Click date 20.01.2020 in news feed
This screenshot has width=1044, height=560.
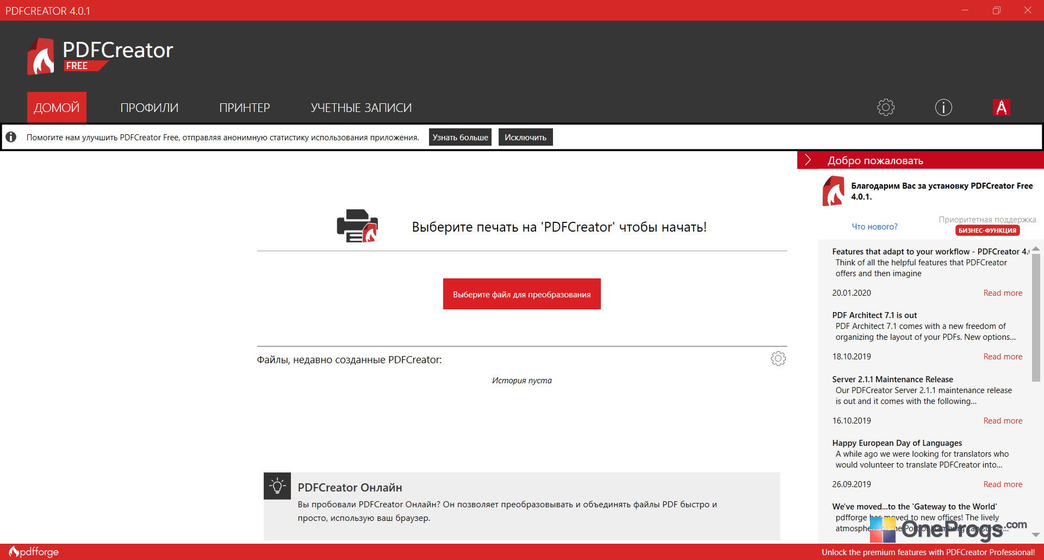coord(852,293)
